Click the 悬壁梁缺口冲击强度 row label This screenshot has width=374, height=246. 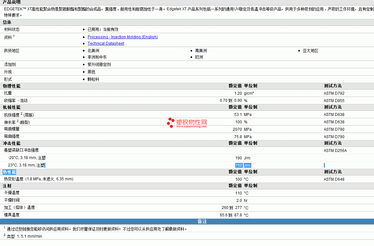coord(21,150)
